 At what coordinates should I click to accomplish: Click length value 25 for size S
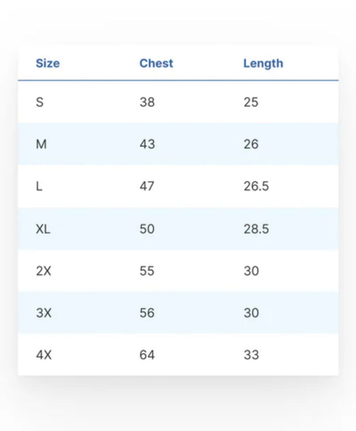[x=251, y=102]
